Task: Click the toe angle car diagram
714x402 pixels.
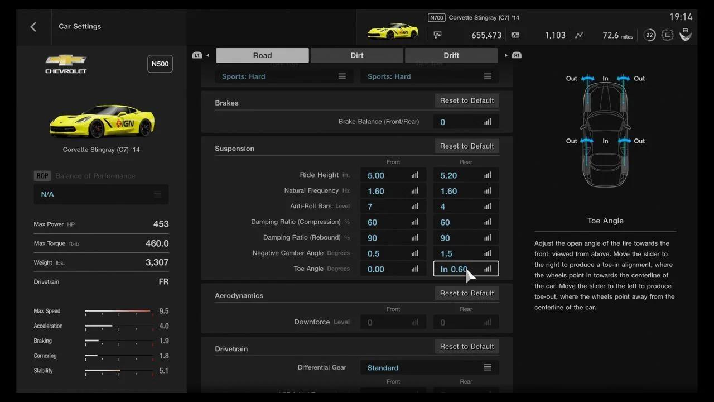Action: pos(605,132)
